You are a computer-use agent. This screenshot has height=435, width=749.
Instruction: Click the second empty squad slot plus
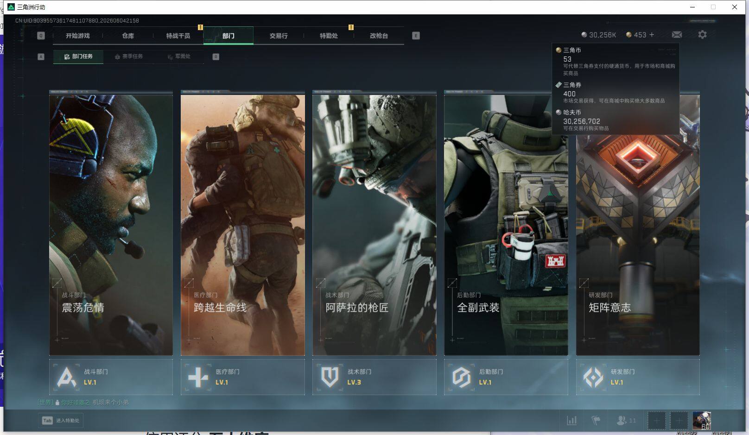pyautogui.click(x=679, y=421)
